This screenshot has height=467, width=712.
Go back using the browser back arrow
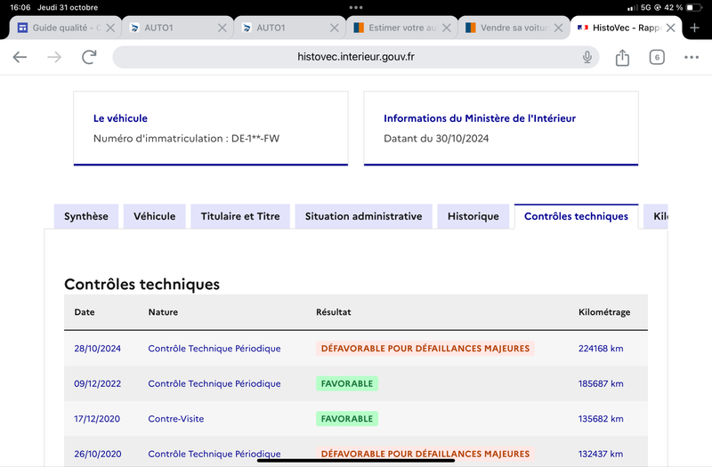pyautogui.click(x=20, y=57)
